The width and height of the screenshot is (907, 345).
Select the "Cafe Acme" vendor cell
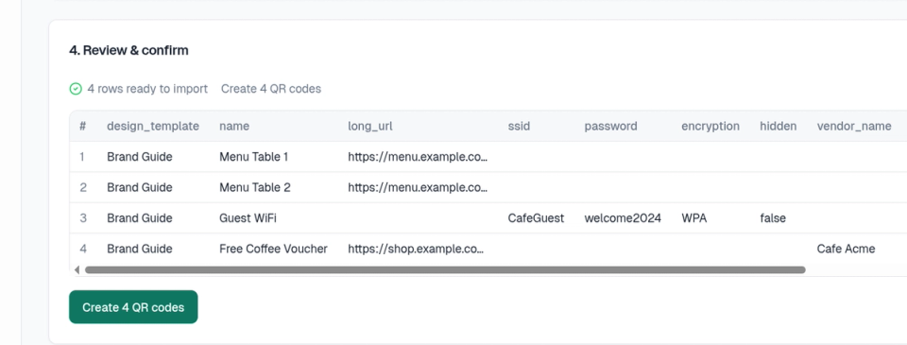(x=846, y=249)
